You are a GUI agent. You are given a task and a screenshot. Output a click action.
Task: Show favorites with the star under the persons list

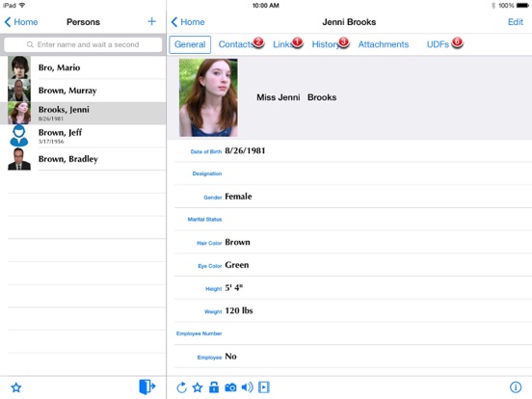[x=16, y=387]
